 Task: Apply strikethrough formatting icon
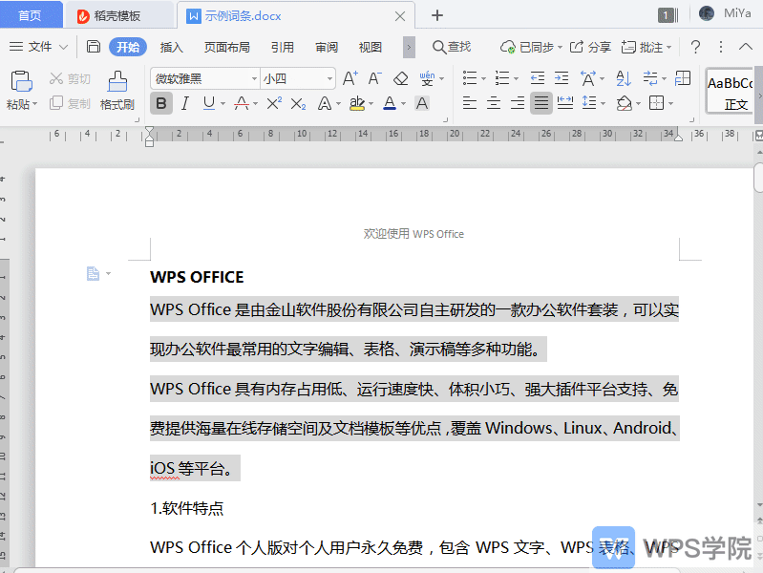242,103
